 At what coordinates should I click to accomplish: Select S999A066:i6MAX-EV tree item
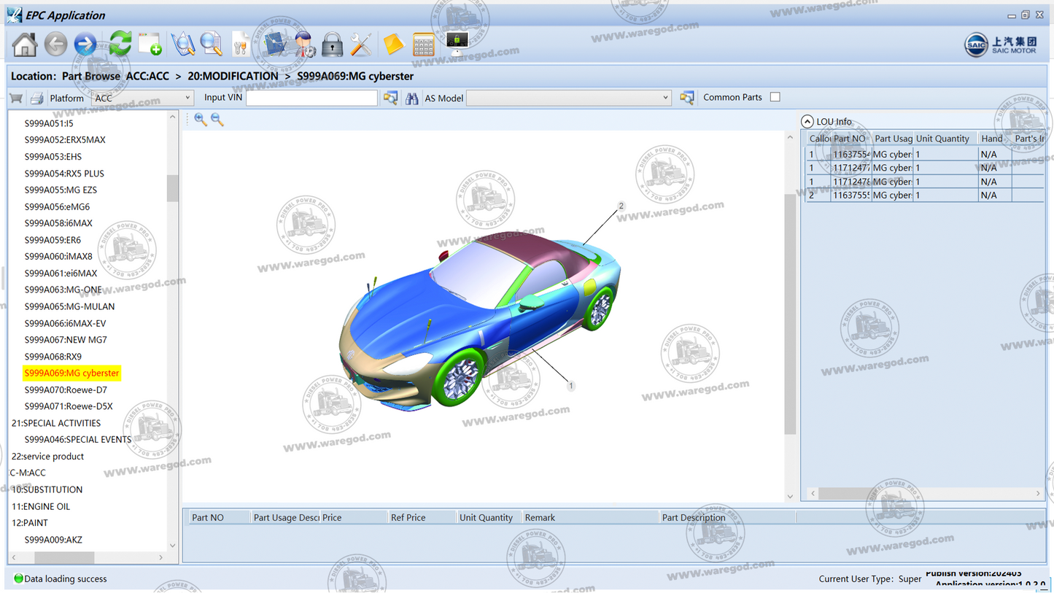point(65,323)
